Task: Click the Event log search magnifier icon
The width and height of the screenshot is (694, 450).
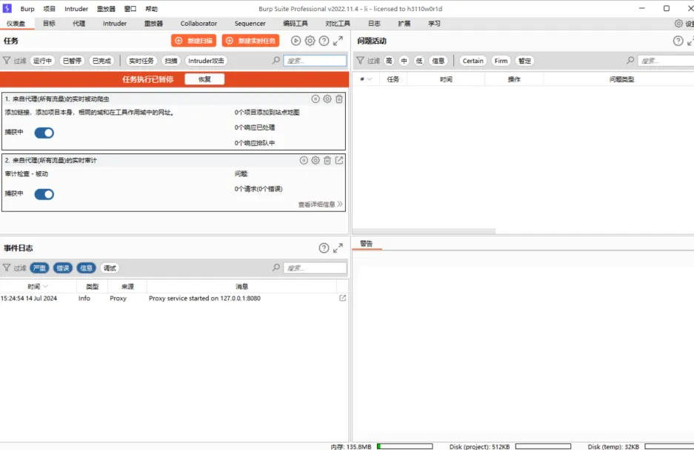Action: [276, 268]
